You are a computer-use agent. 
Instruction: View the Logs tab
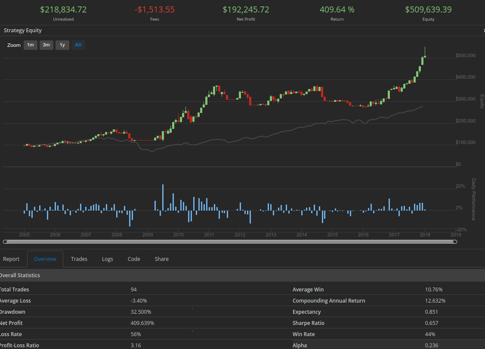pyautogui.click(x=108, y=259)
